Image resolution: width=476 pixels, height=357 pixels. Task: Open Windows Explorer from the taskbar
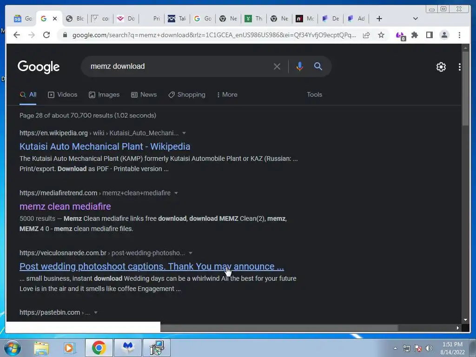pos(41,348)
